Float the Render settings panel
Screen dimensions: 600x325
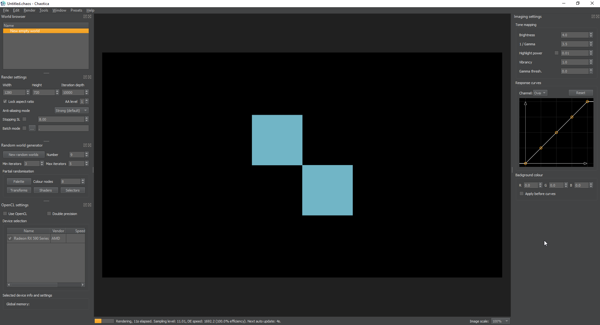pyautogui.click(x=85, y=77)
